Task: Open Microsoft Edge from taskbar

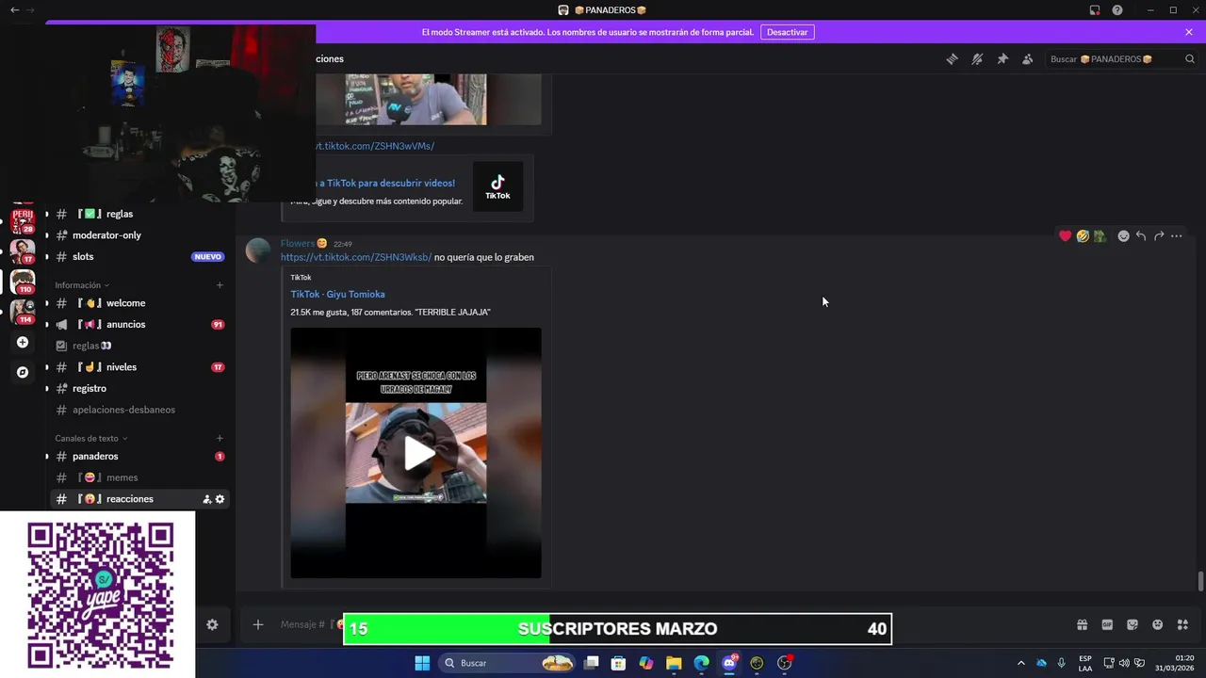Action: [702, 663]
